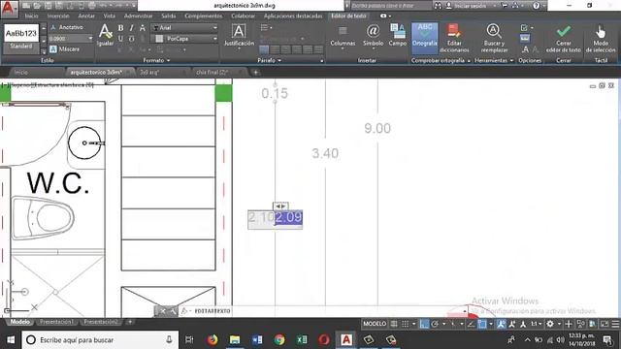Click the Máscara background mask button

65,49
